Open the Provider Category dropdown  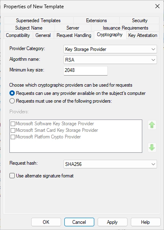click(110, 49)
